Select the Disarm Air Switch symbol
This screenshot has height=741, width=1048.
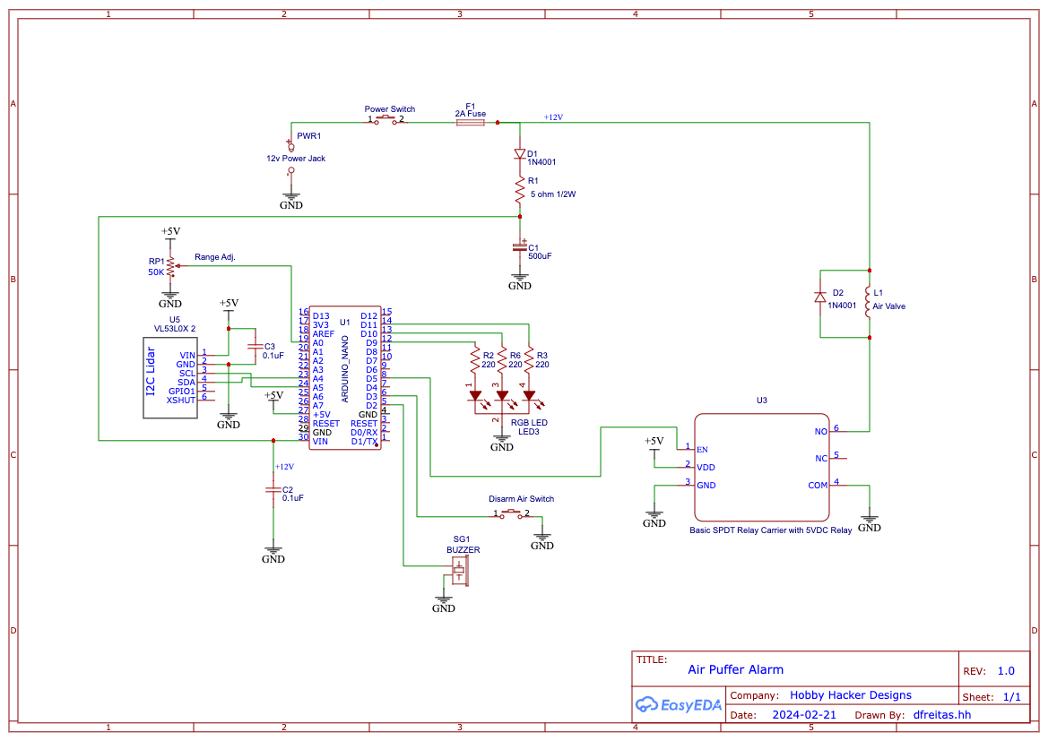coord(512,513)
